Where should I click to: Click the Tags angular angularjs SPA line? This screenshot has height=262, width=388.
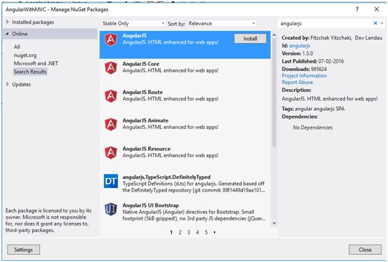click(x=313, y=109)
